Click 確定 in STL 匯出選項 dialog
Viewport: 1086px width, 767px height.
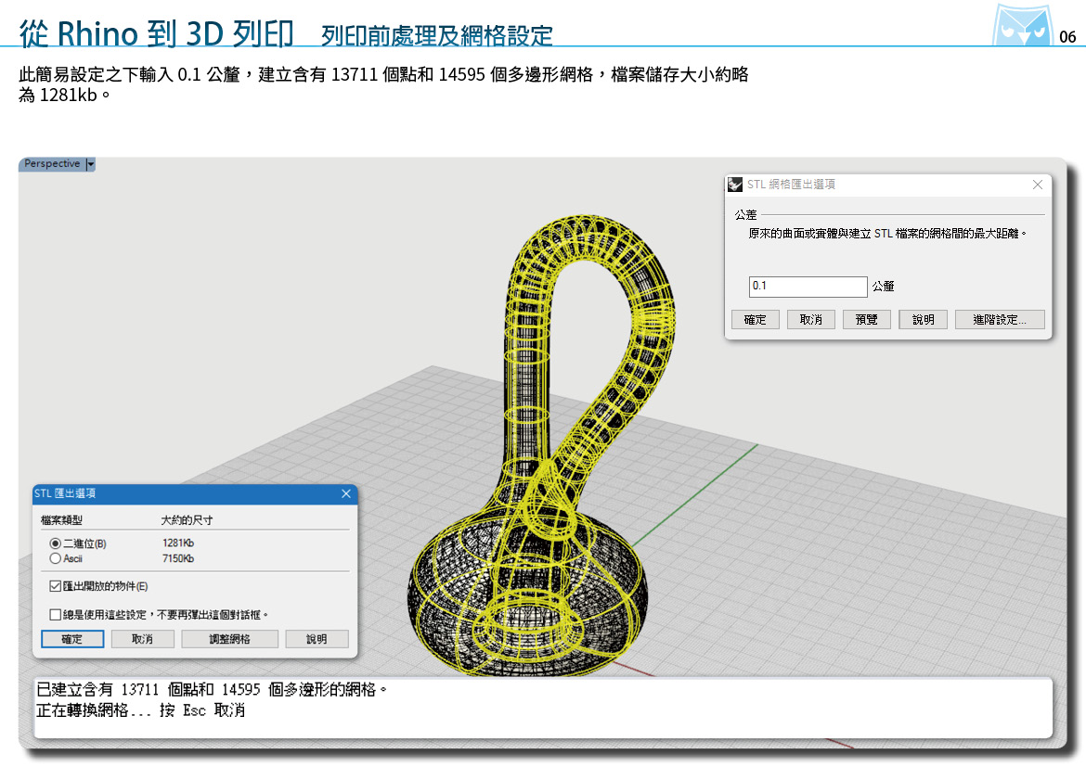pos(72,639)
